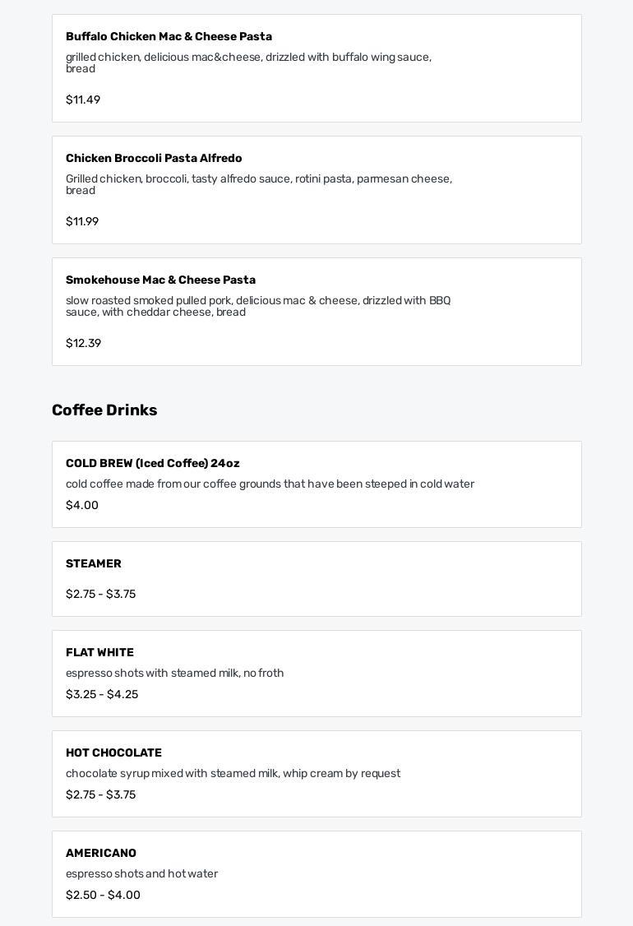Image resolution: width=633 pixels, height=926 pixels.
Task: Click the cold brew steeped description text
Action: click(x=270, y=484)
